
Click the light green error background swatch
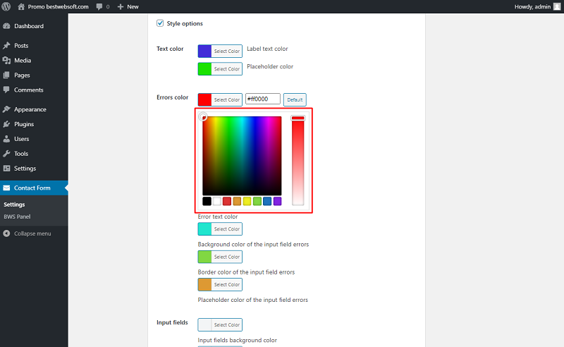tap(204, 257)
